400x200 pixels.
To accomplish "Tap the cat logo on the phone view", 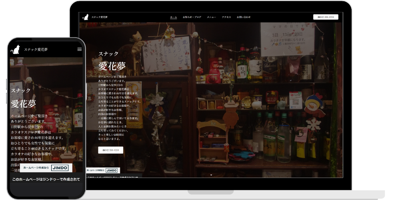I will point(15,50).
